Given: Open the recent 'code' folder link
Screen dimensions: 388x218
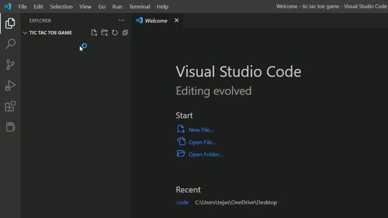Looking at the screenshot, I should click(182, 202).
